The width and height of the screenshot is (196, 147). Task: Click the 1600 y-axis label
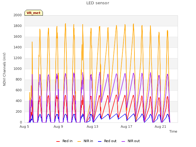18,37
